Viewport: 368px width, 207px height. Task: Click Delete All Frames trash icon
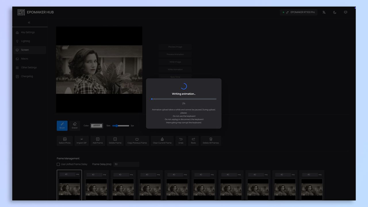pos(211,139)
